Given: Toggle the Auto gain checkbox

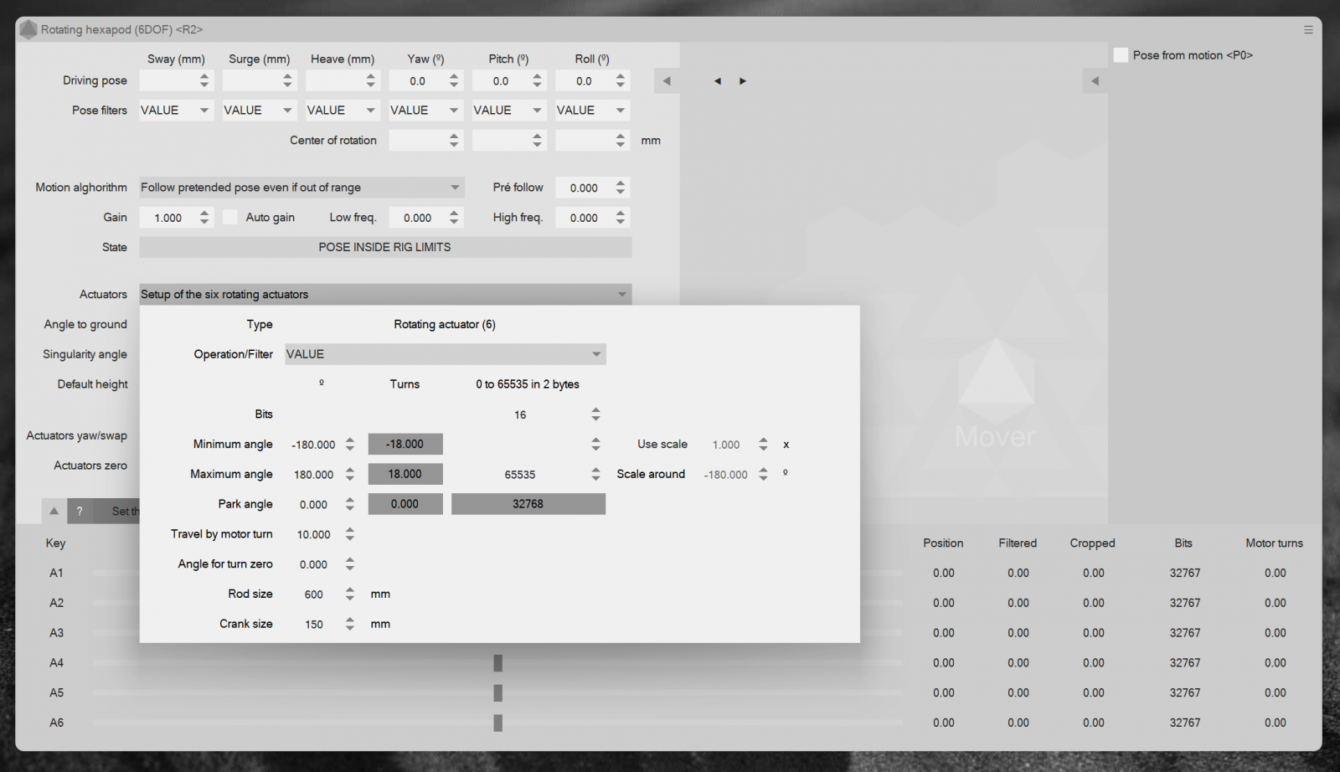Looking at the screenshot, I should [230, 218].
